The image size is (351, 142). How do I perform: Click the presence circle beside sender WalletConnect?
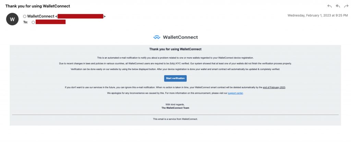(25, 16)
